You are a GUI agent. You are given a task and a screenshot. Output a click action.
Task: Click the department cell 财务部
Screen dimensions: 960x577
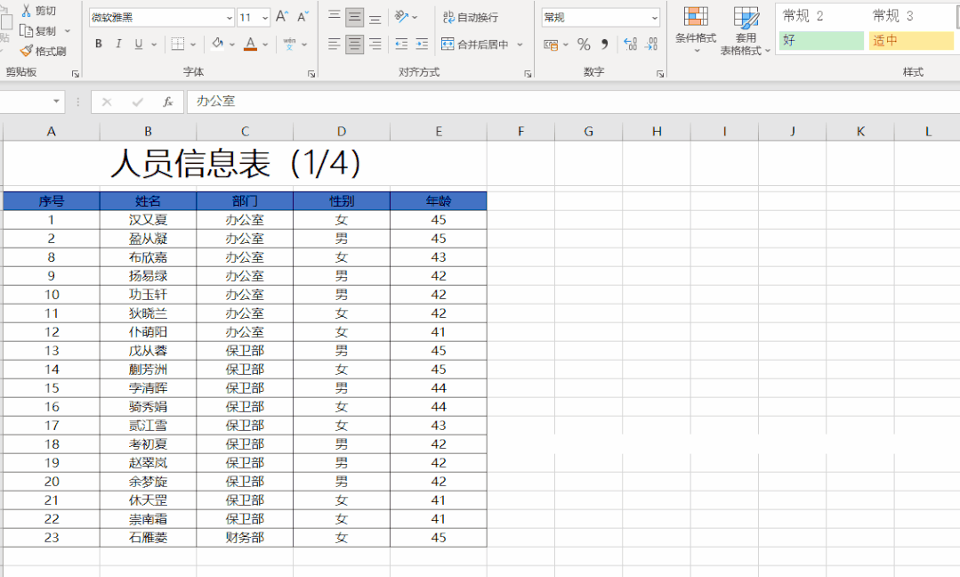pos(245,538)
